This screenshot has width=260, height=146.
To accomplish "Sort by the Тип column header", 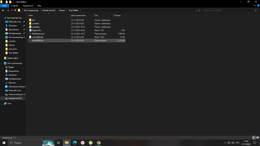I will [103, 15].
